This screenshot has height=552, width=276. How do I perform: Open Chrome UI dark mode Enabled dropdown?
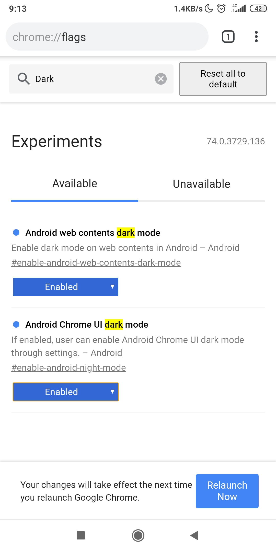(66, 392)
